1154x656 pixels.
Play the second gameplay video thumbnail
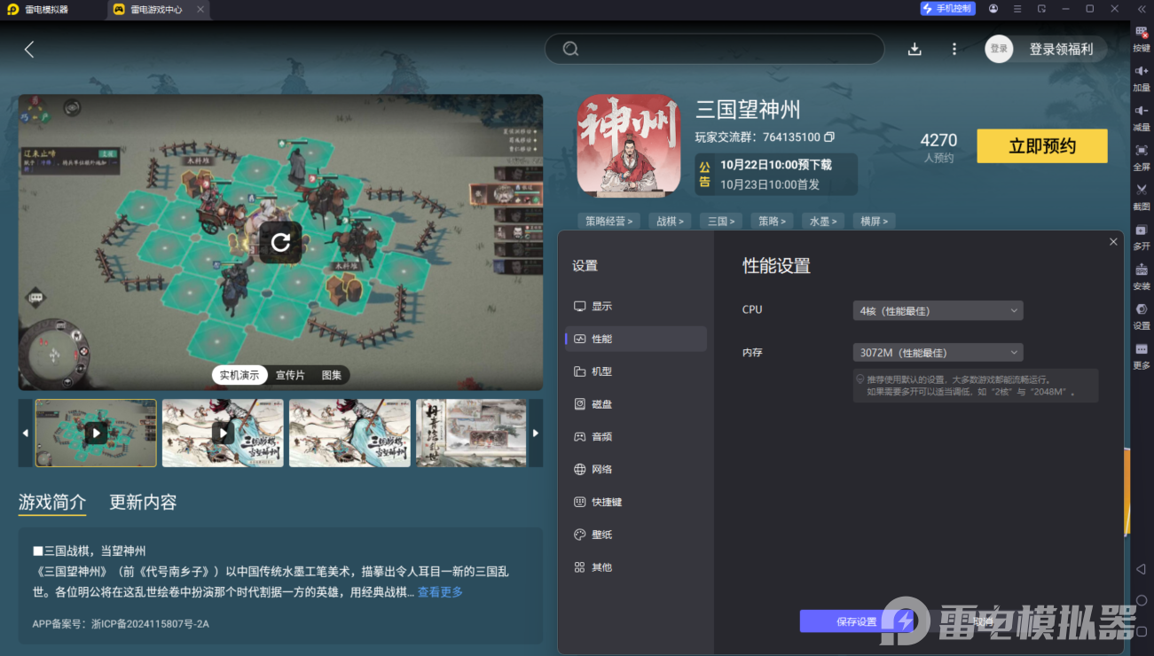[223, 433]
